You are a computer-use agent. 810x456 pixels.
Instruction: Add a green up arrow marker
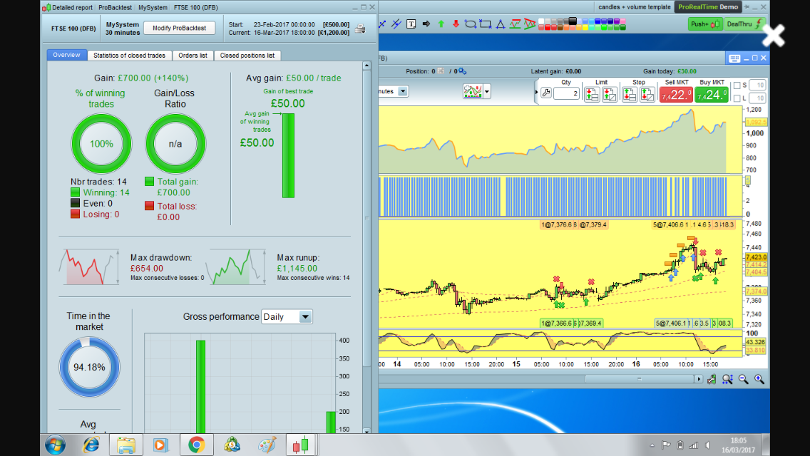tap(441, 24)
